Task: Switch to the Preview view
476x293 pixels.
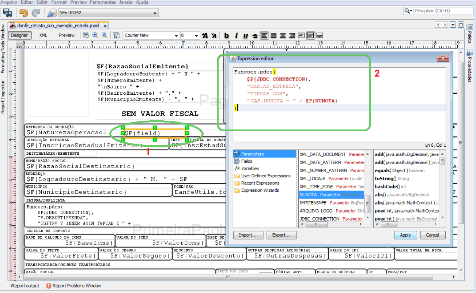Action: [x=67, y=35]
